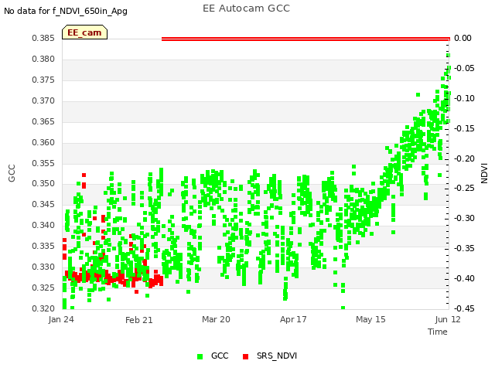The image size is (495, 371).
Task: Click the -0.35 NDVI axis value
Action: point(464,248)
